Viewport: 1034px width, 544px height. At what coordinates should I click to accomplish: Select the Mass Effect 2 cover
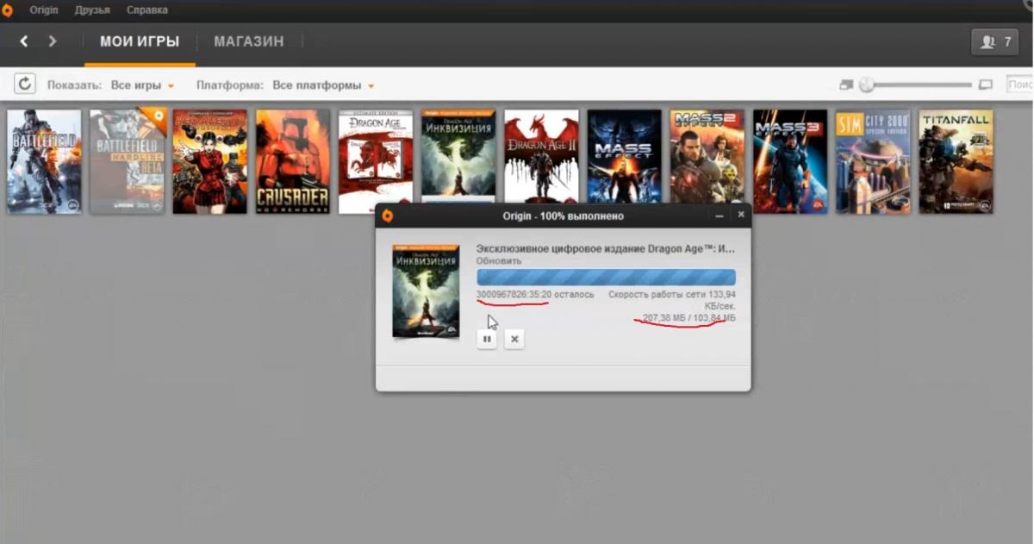(707, 157)
